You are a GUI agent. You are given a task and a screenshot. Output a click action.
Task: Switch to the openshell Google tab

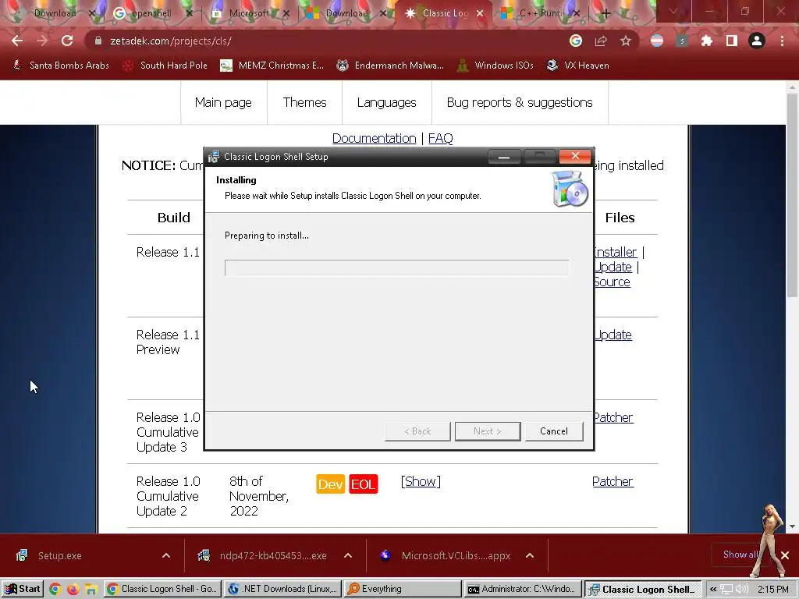151,13
